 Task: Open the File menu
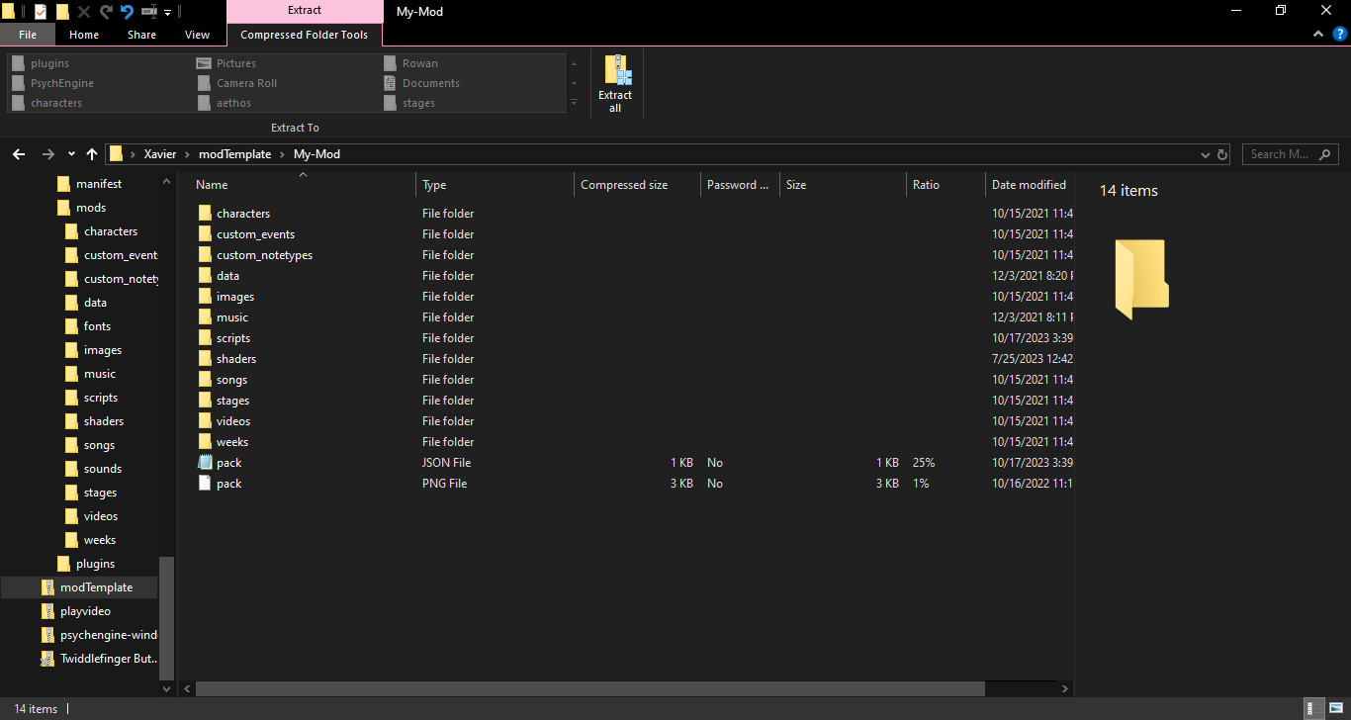(x=28, y=33)
